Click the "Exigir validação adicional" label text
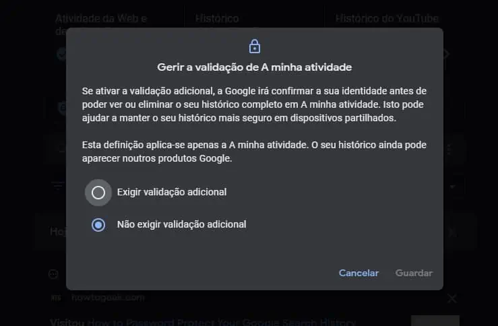Image resolution: width=498 pixels, height=326 pixels. pos(172,192)
